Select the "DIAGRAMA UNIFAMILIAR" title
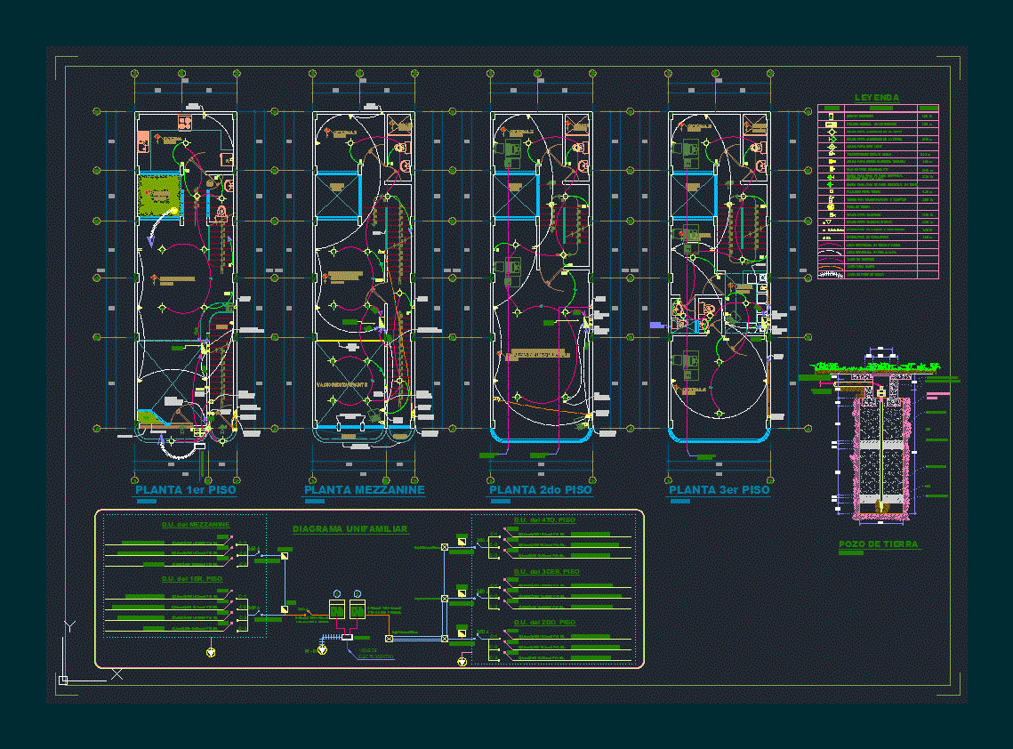The height and width of the screenshot is (749, 1013). (x=350, y=528)
